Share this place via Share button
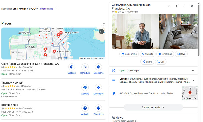 pyautogui.click(x=147, y=62)
